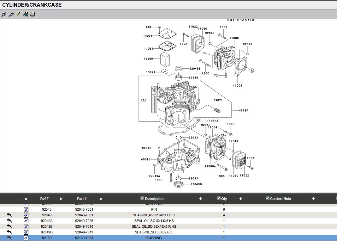This screenshot has width=337, height=241.
Task: Click the zoom in magnifier icon
Action: 4,14
